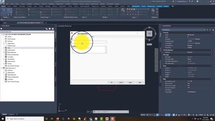215x121 pixels.
Task: Click the command line customize wrench icon
Action: tap(91, 112)
